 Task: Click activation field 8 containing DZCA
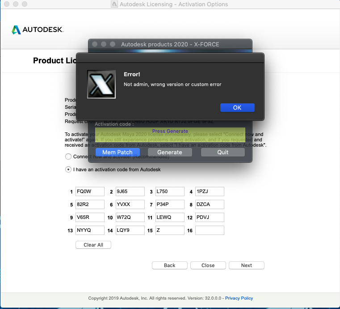210,205
